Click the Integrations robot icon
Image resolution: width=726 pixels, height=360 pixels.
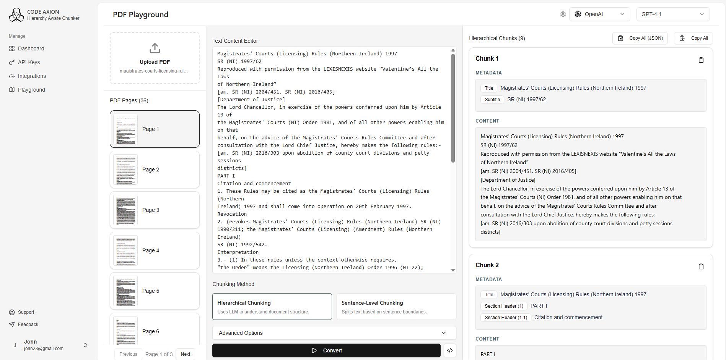tap(12, 76)
